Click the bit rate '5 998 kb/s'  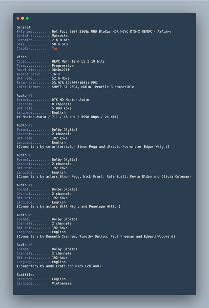[62, 109]
